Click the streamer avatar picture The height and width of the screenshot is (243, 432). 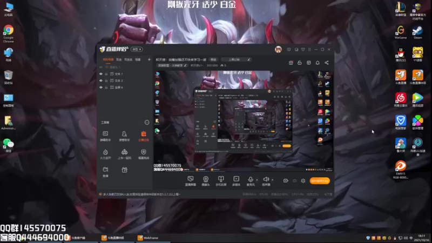click(x=278, y=50)
